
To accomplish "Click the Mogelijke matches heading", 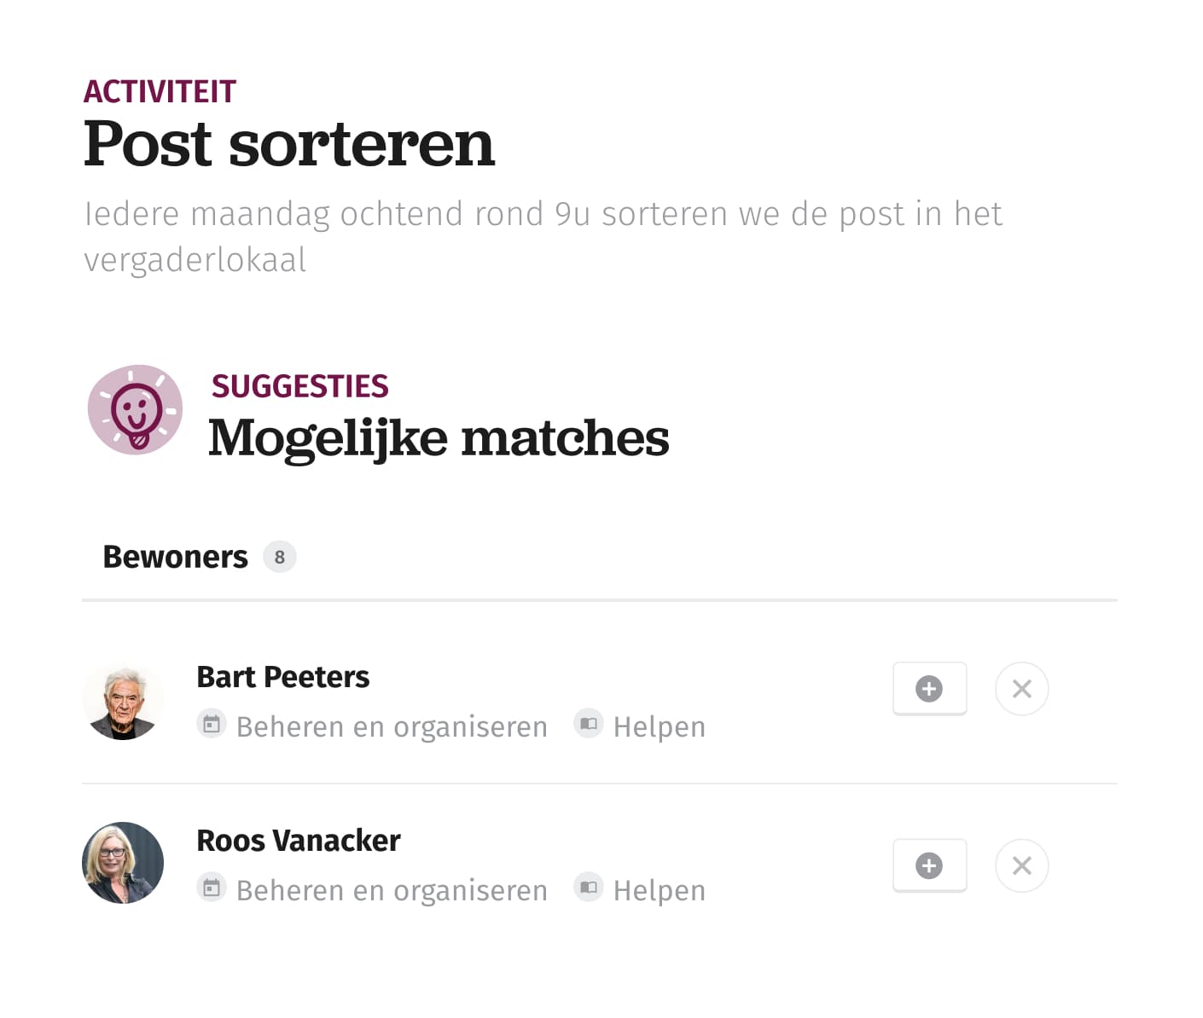I will tap(439, 438).
